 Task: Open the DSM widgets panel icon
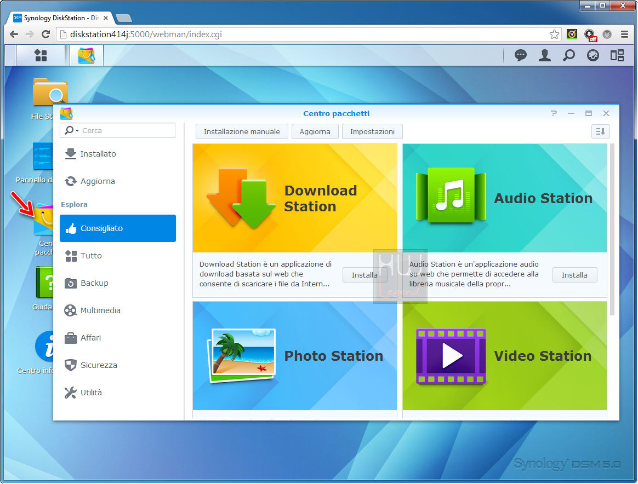[x=617, y=55]
